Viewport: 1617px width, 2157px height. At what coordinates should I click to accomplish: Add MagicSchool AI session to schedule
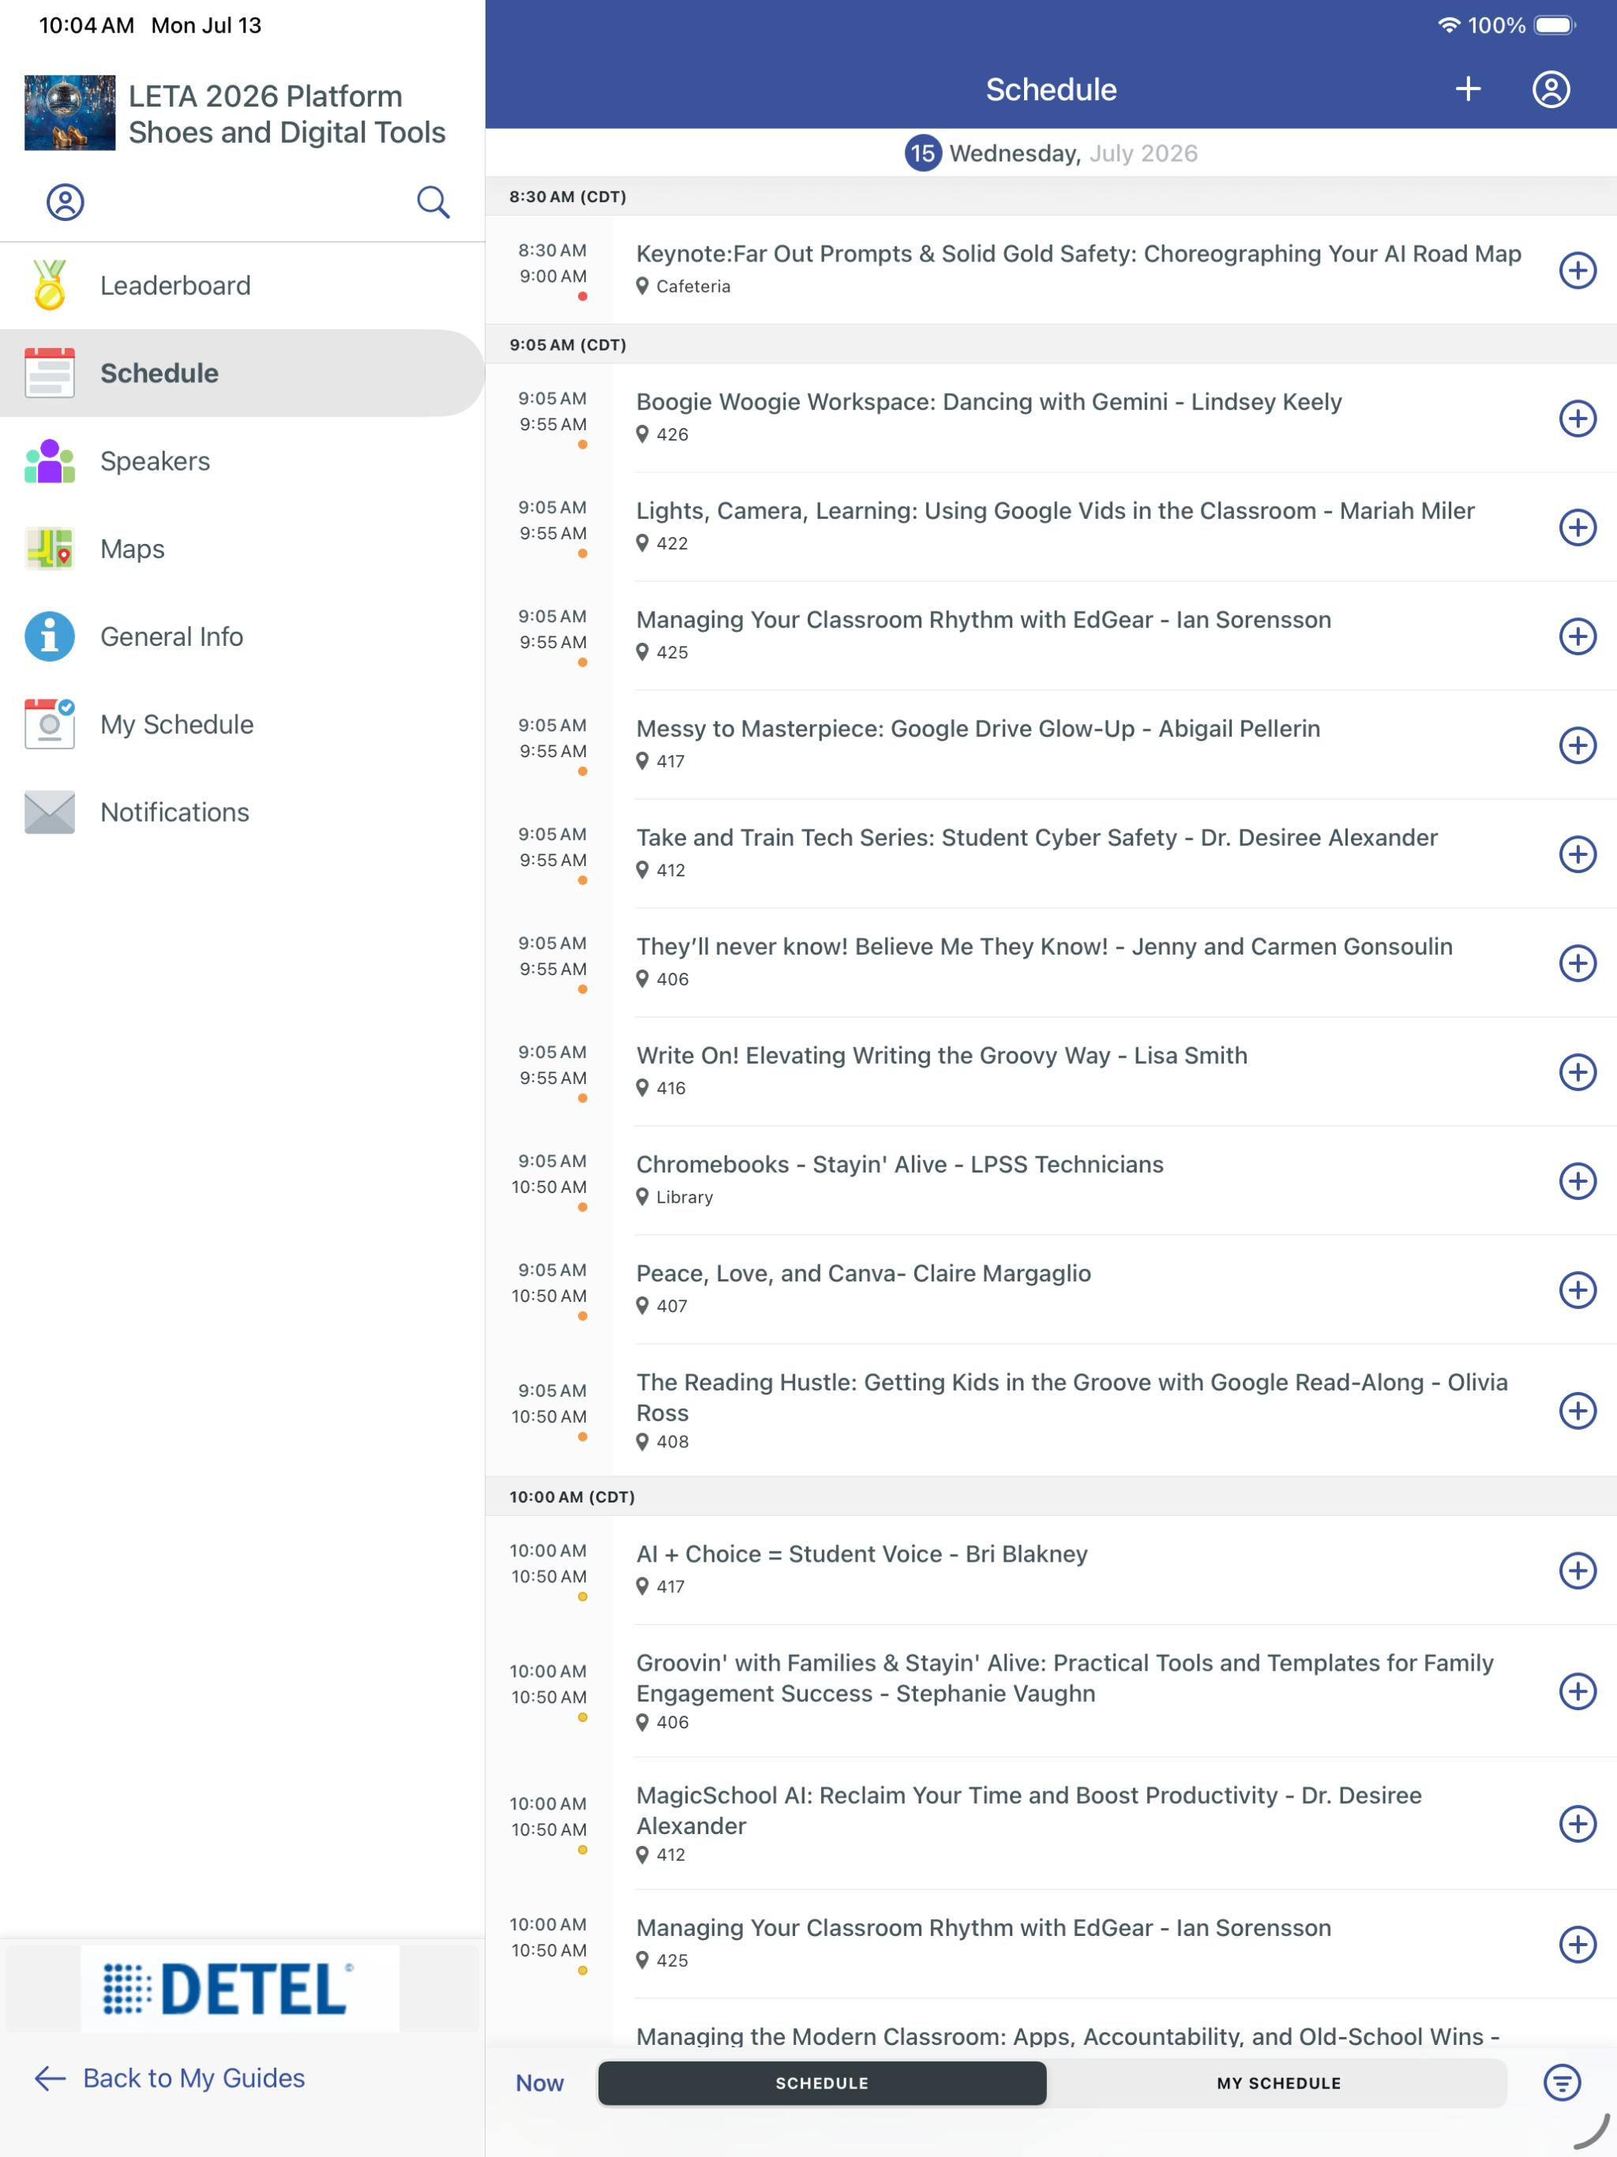1577,1824
